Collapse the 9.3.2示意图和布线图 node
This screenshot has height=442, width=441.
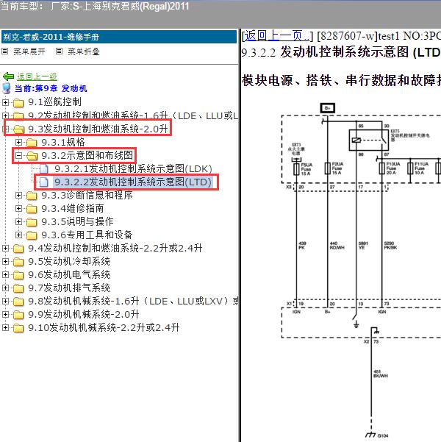click(18, 155)
